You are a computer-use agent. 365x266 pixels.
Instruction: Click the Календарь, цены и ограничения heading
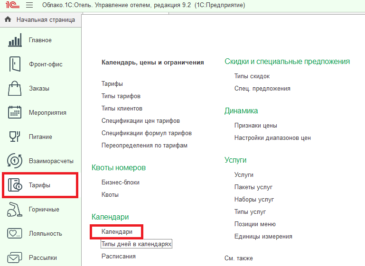point(153,62)
